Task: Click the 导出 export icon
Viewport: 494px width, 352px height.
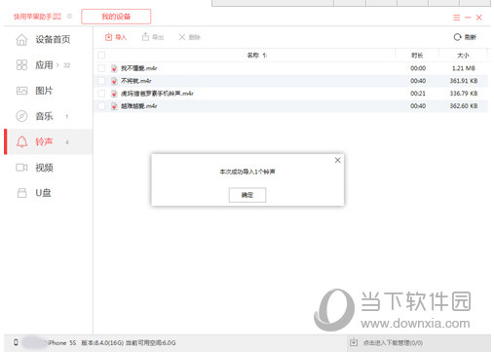Action: (x=145, y=37)
